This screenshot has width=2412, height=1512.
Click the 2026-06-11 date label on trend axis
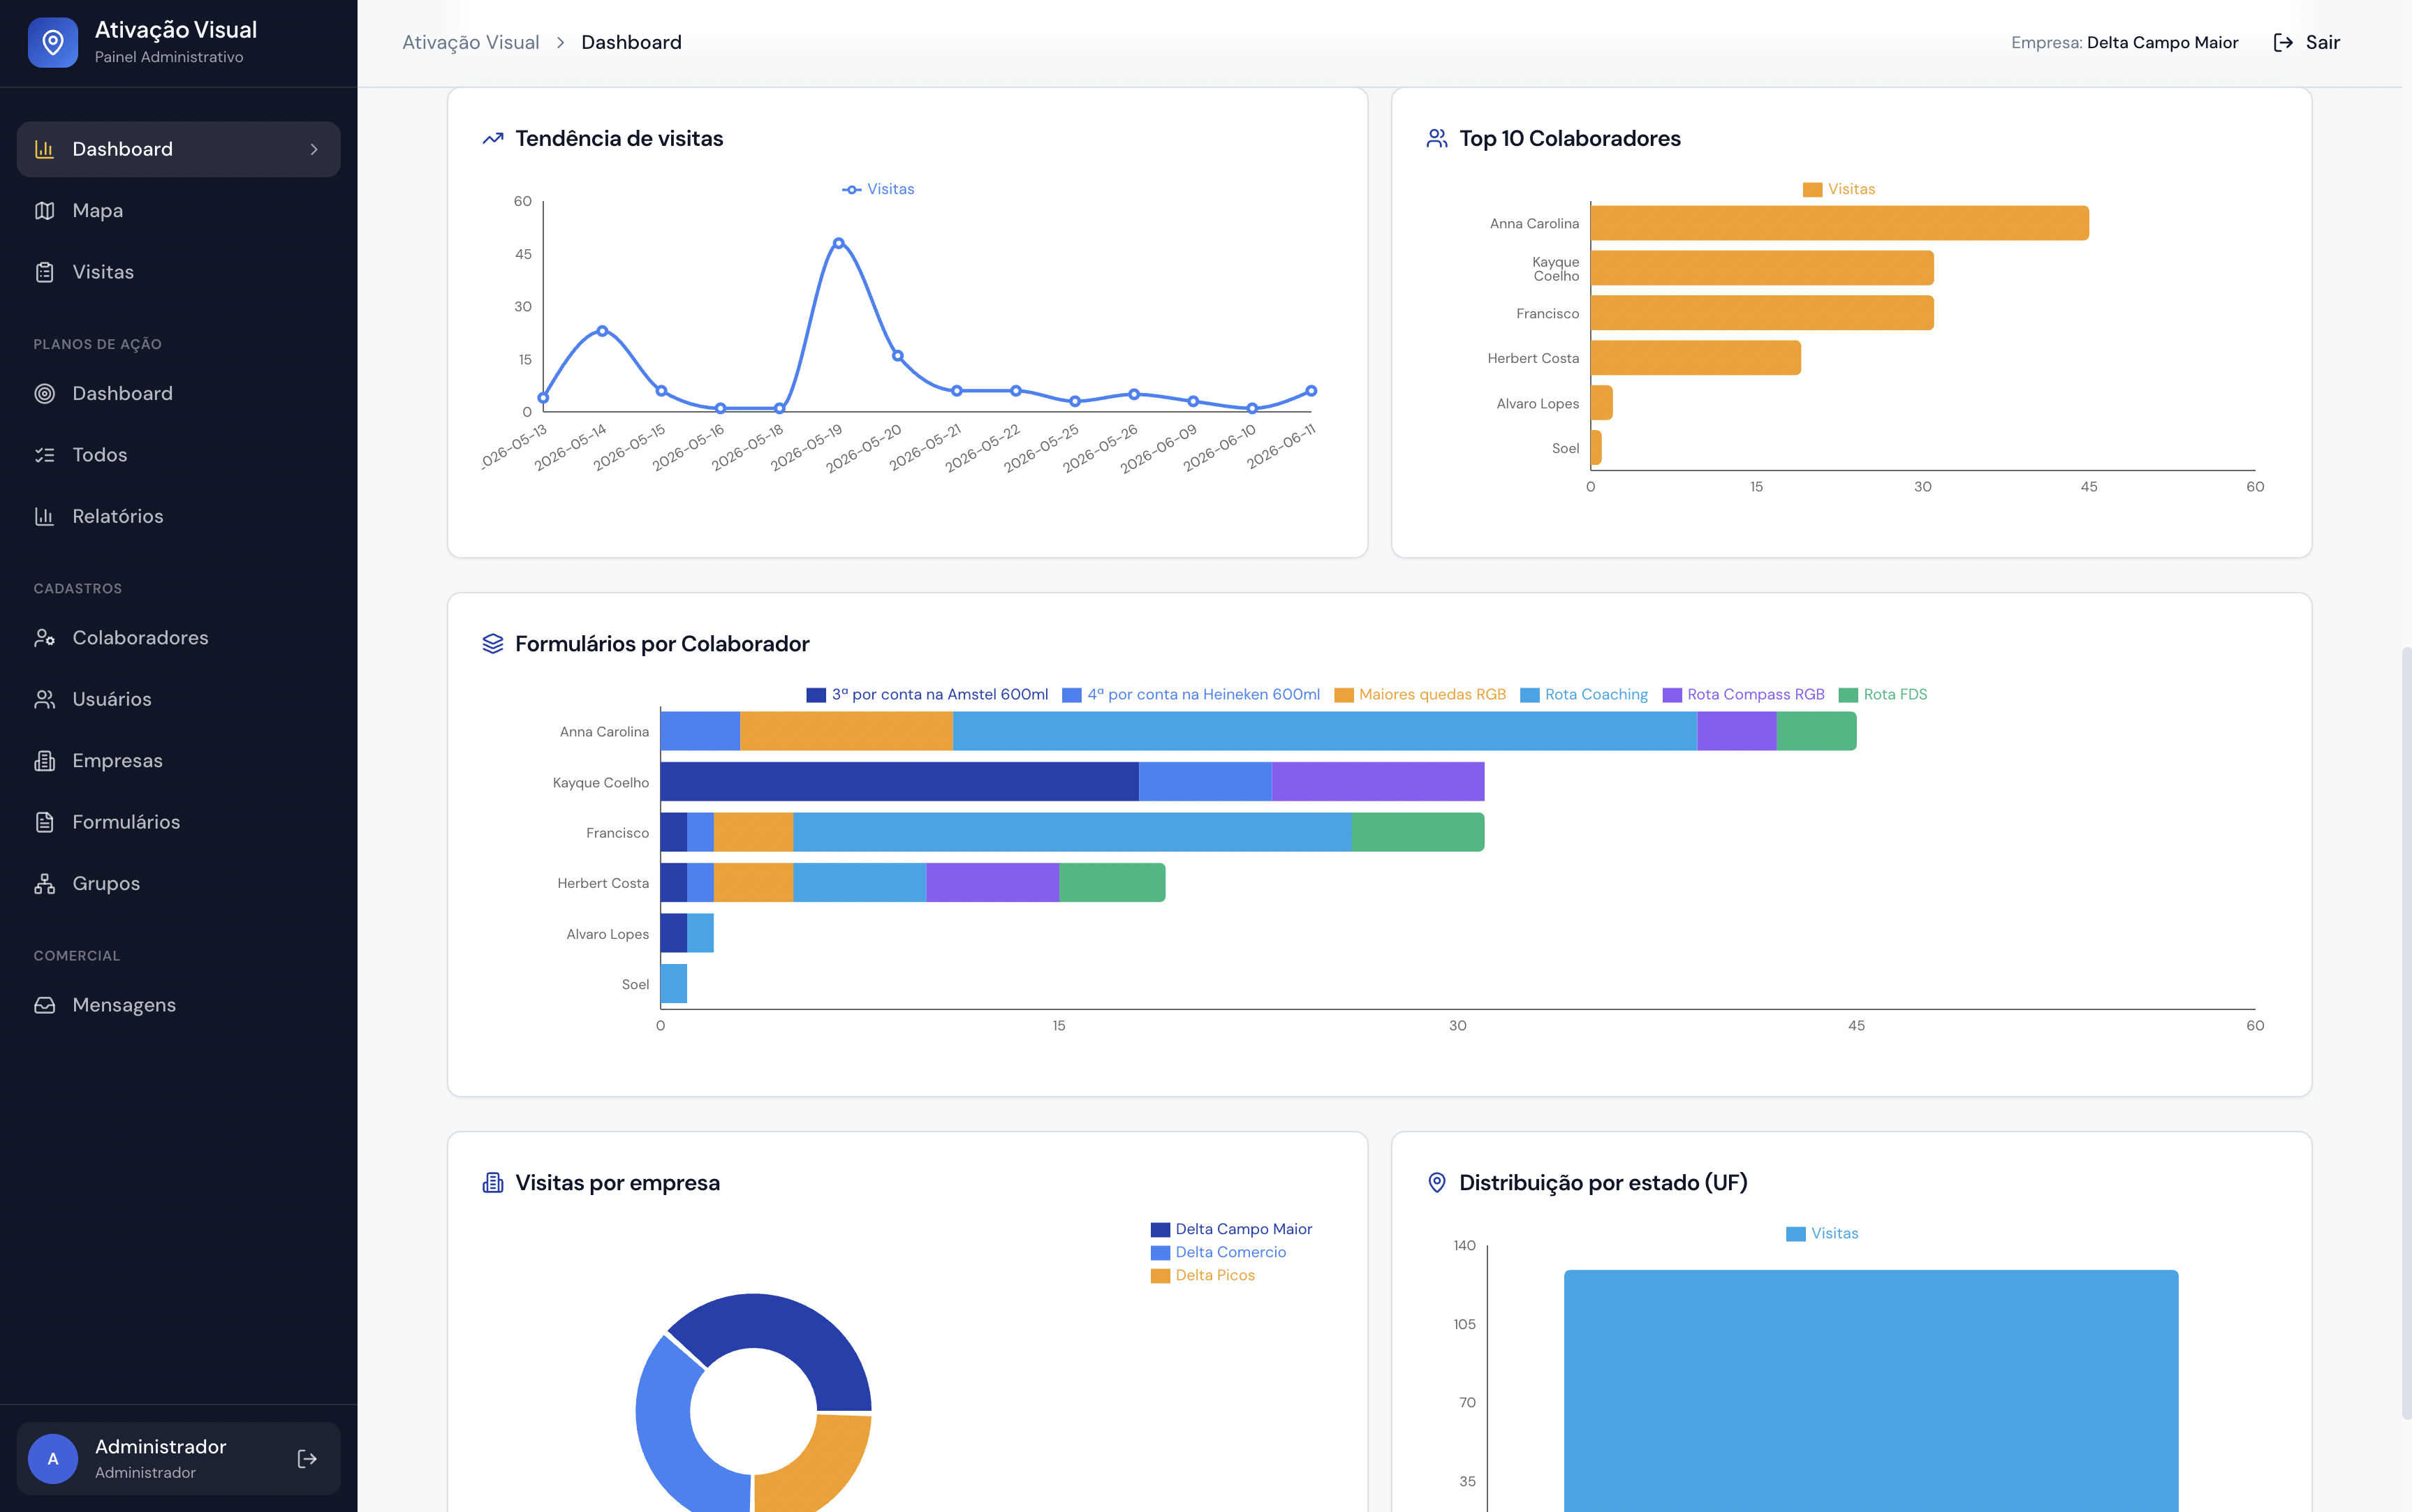pyautogui.click(x=1281, y=446)
